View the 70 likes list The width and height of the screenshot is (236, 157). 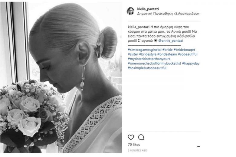pyautogui.click(x=134, y=145)
